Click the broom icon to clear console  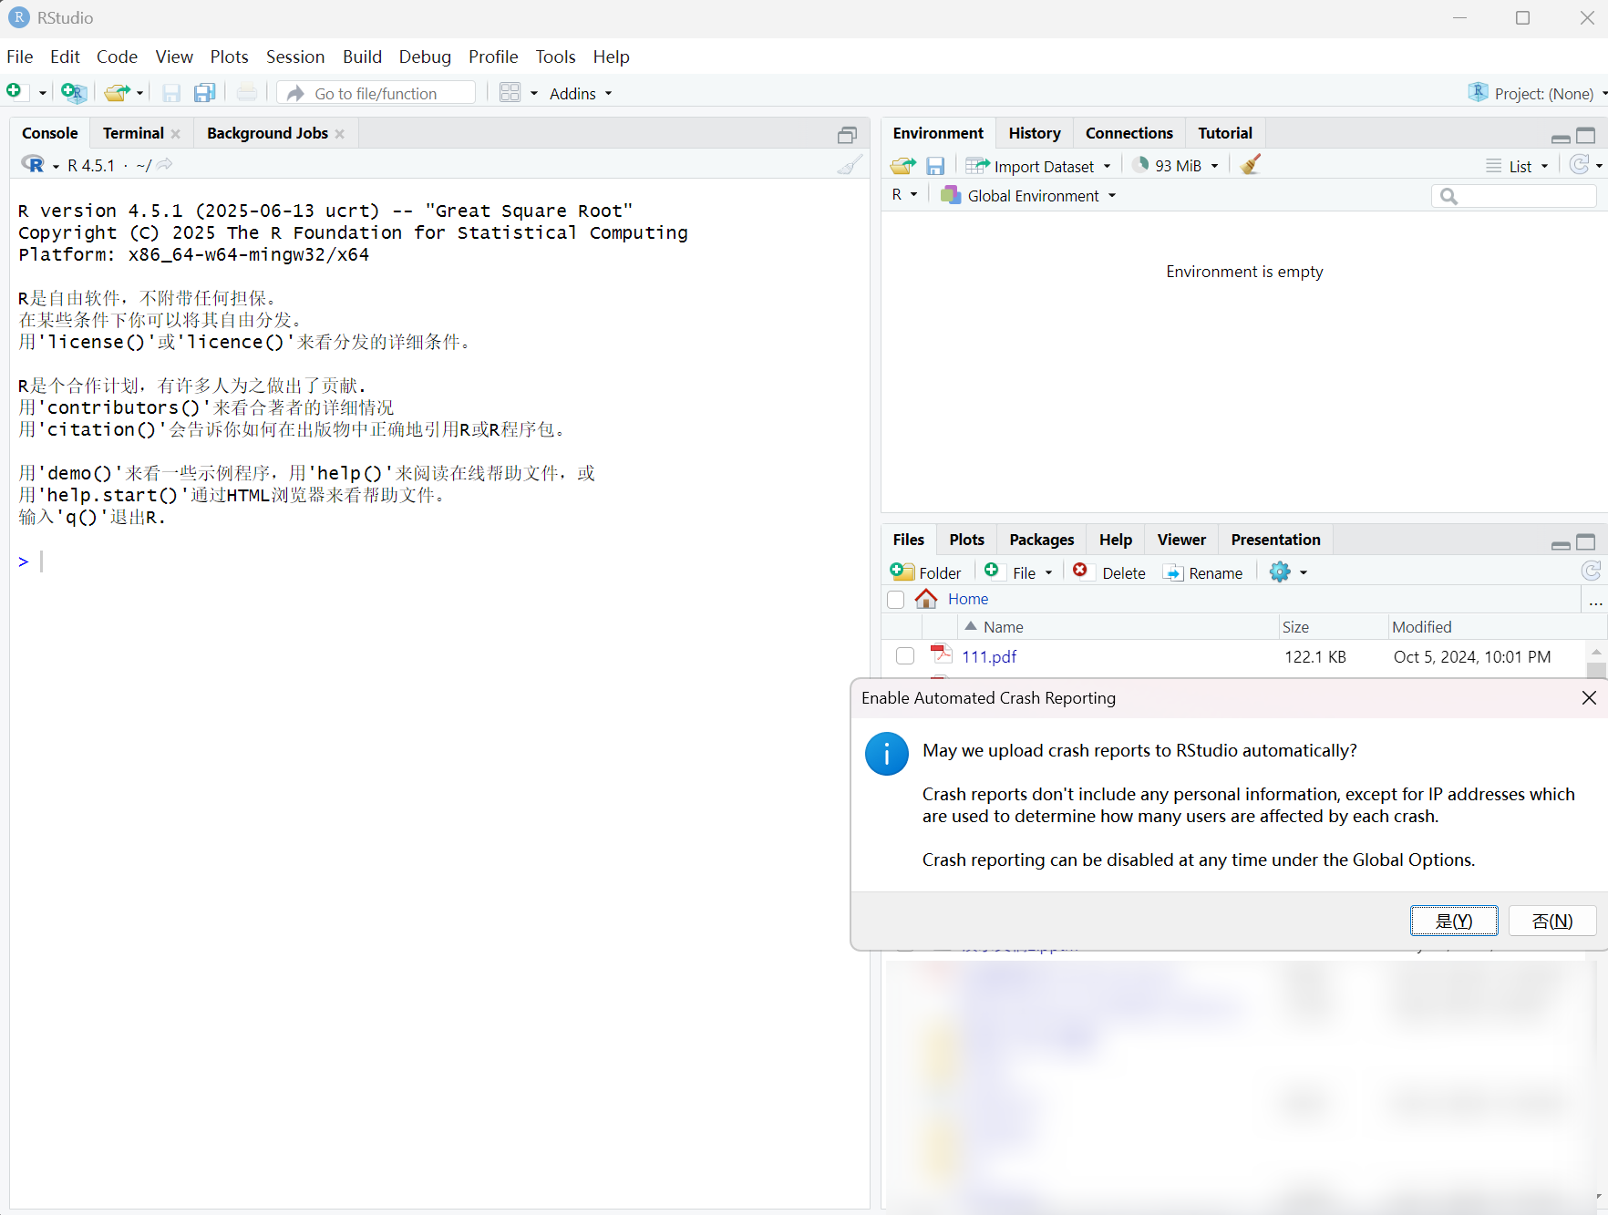[x=850, y=165]
